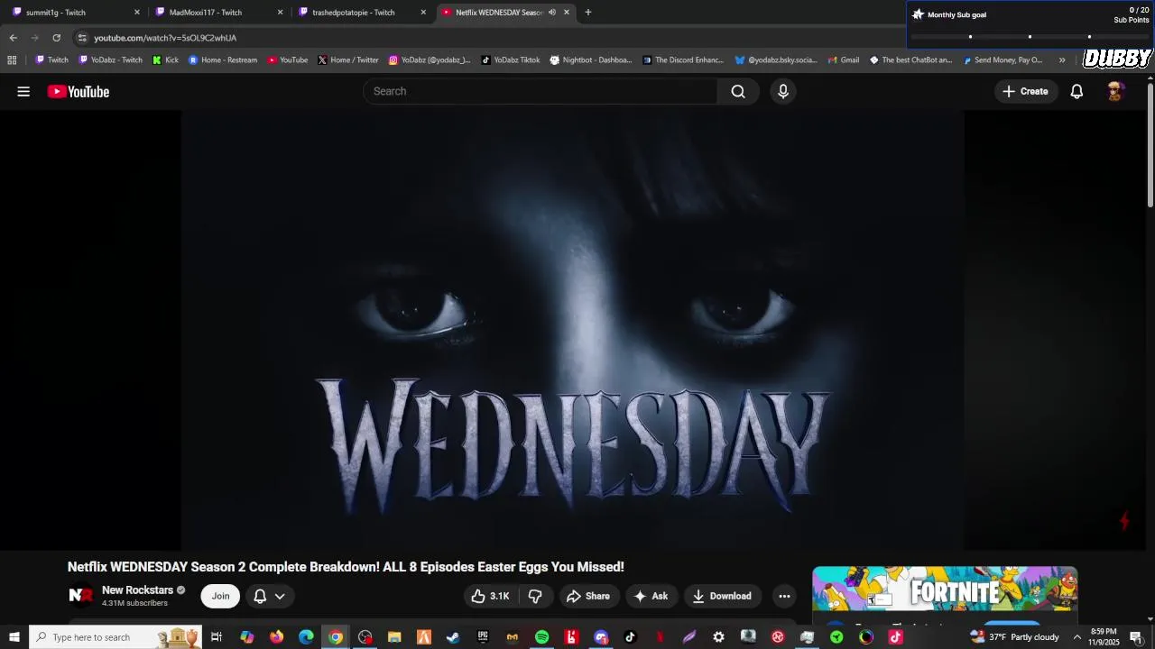
Task: Click the Chrome address bar URL
Action: coord(165,38)
